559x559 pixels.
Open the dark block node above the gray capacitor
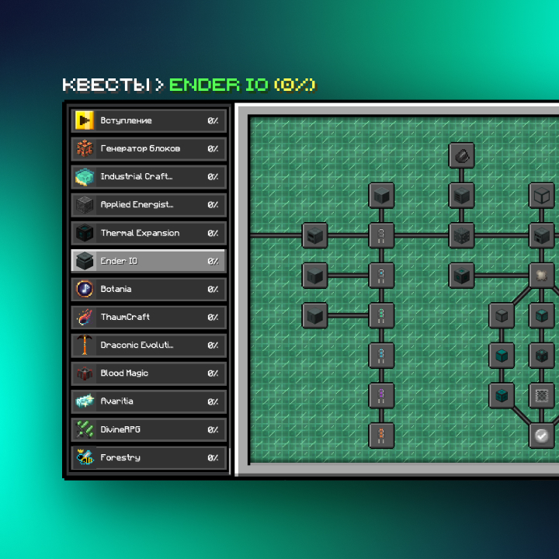click(x=381, y=196)
